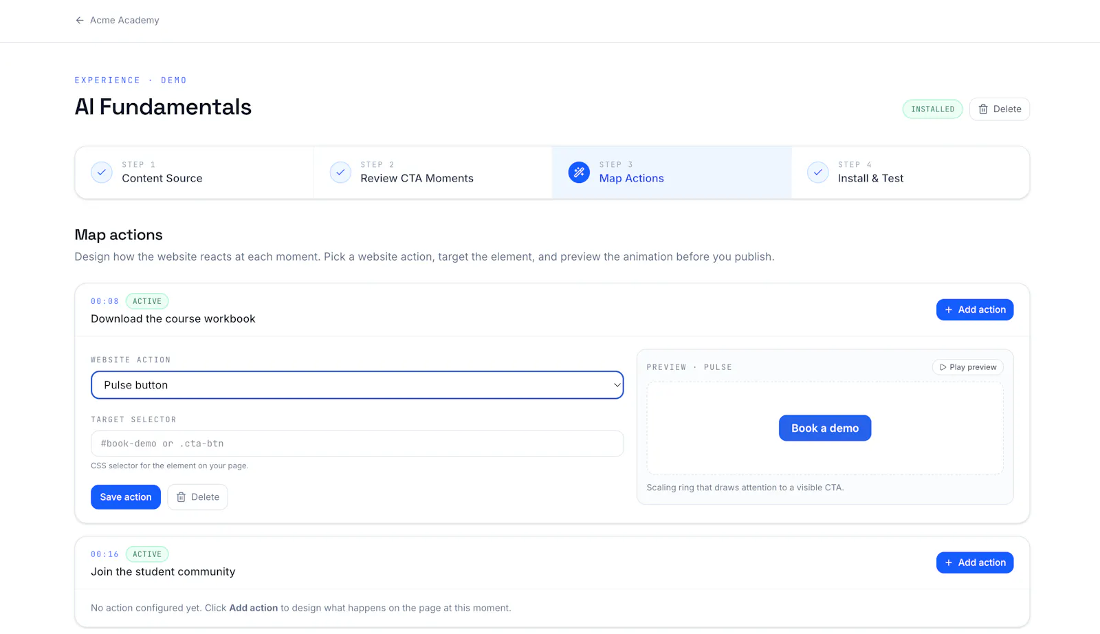Click Save action button
Image resolution: width=1100 pixels, height=634 pixels.
(x=126, y=497)
